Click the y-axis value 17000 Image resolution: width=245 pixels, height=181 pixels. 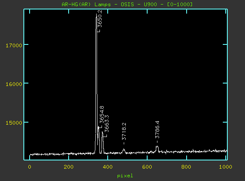point(14,46)
